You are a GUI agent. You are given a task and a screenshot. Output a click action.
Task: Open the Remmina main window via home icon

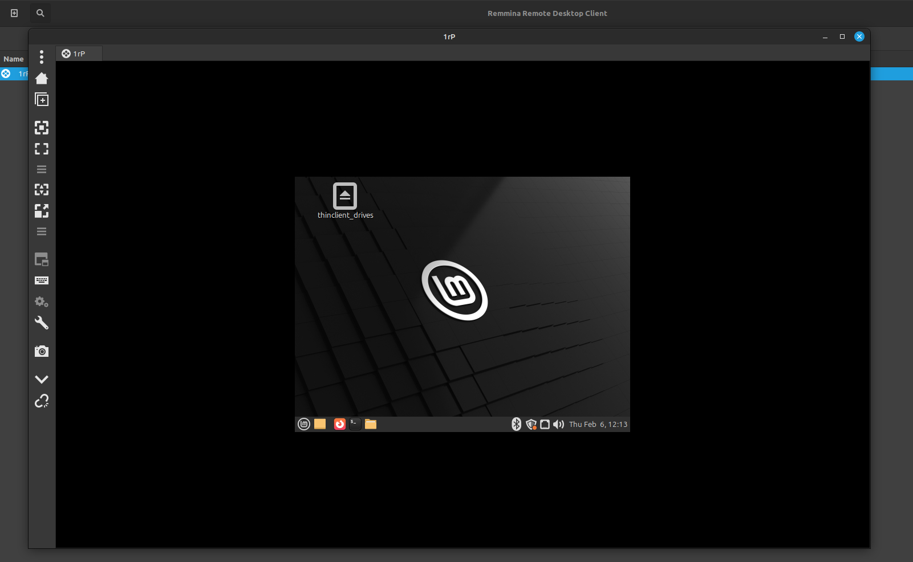[42, 78]
